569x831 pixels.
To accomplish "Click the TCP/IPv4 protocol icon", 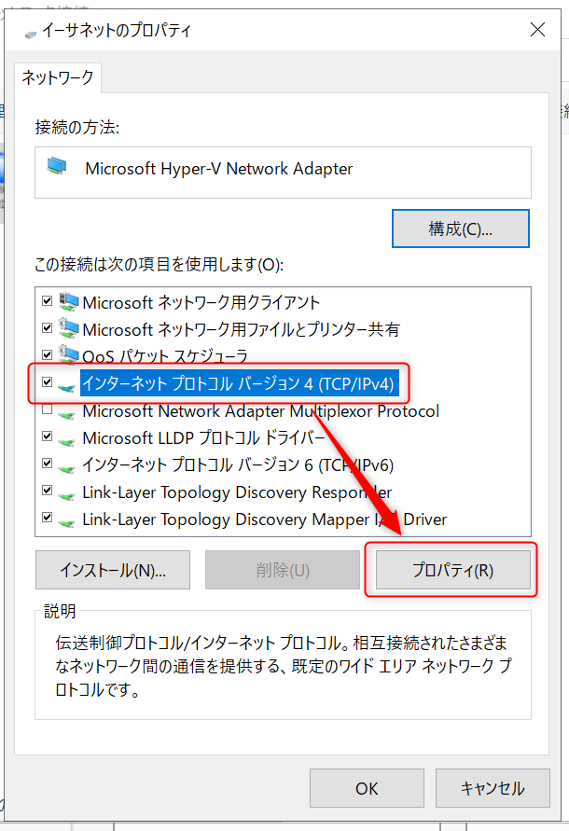I will (x=66, y=383).
